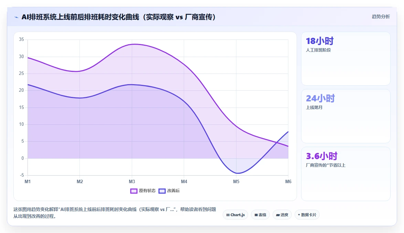
Task: Click the icon inside the 表格 tag
Action: click(x=256, y=215)
